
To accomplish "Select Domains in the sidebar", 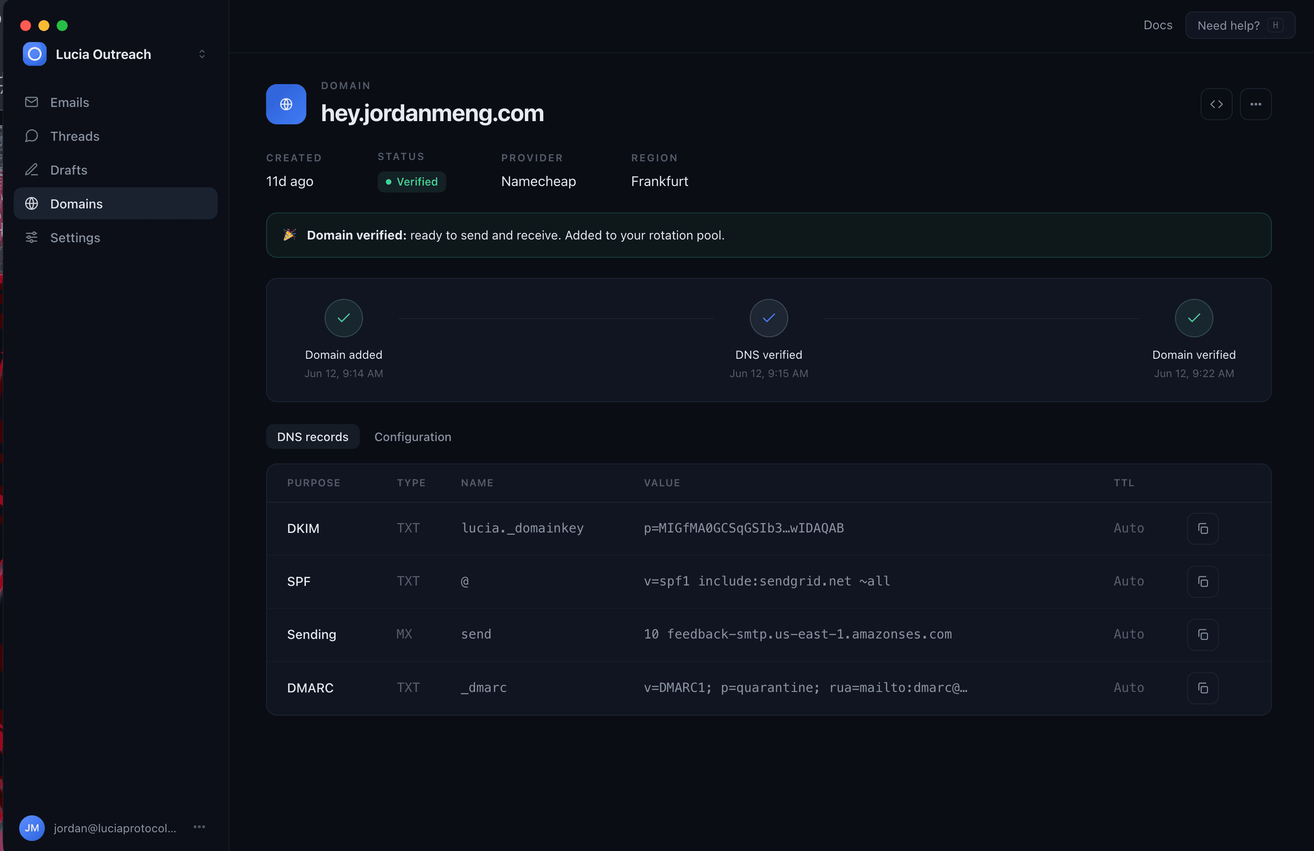I will click(115, 204).
